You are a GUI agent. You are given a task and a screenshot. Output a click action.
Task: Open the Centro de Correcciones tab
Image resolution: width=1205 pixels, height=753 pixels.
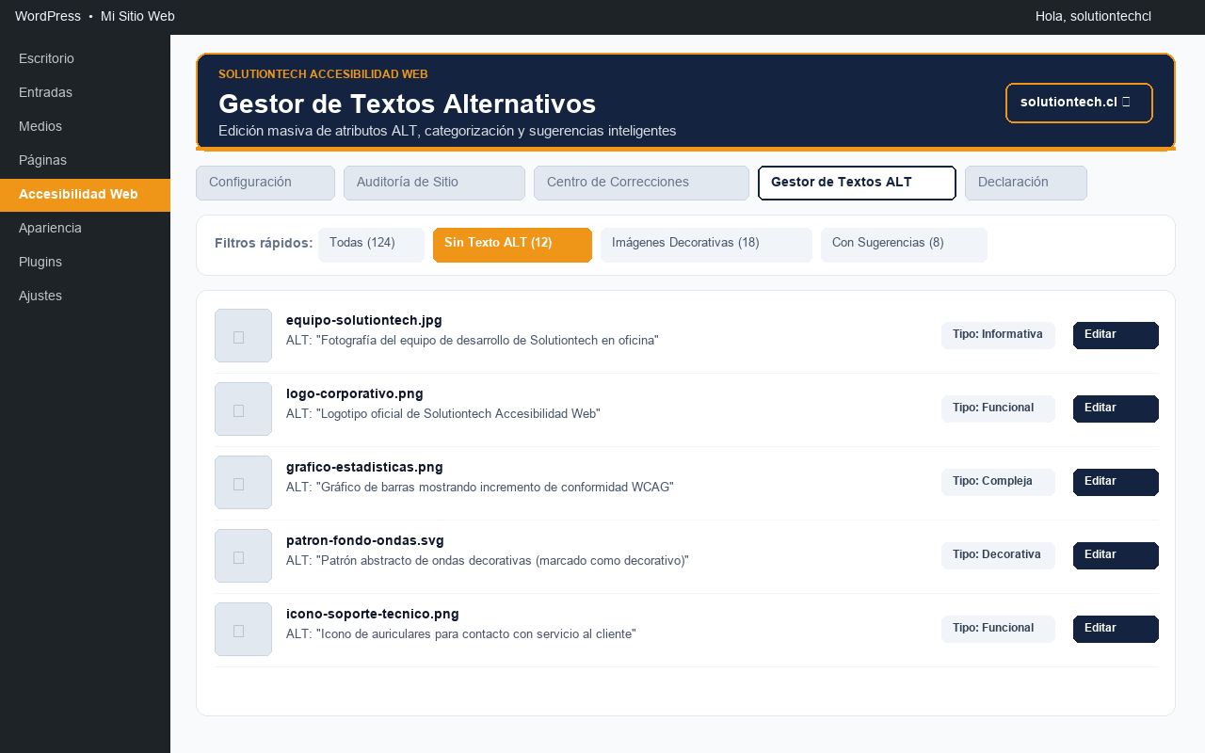641,183
